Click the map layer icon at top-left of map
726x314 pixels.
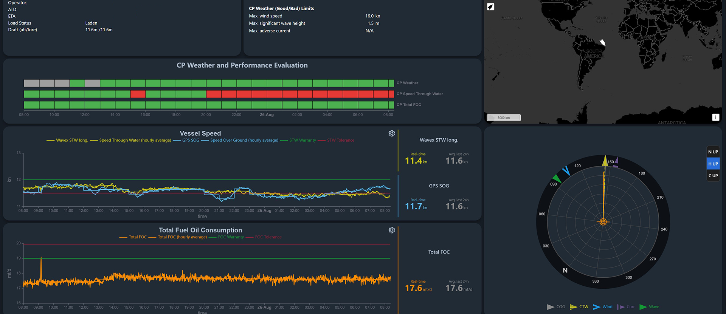click(490, 7)
